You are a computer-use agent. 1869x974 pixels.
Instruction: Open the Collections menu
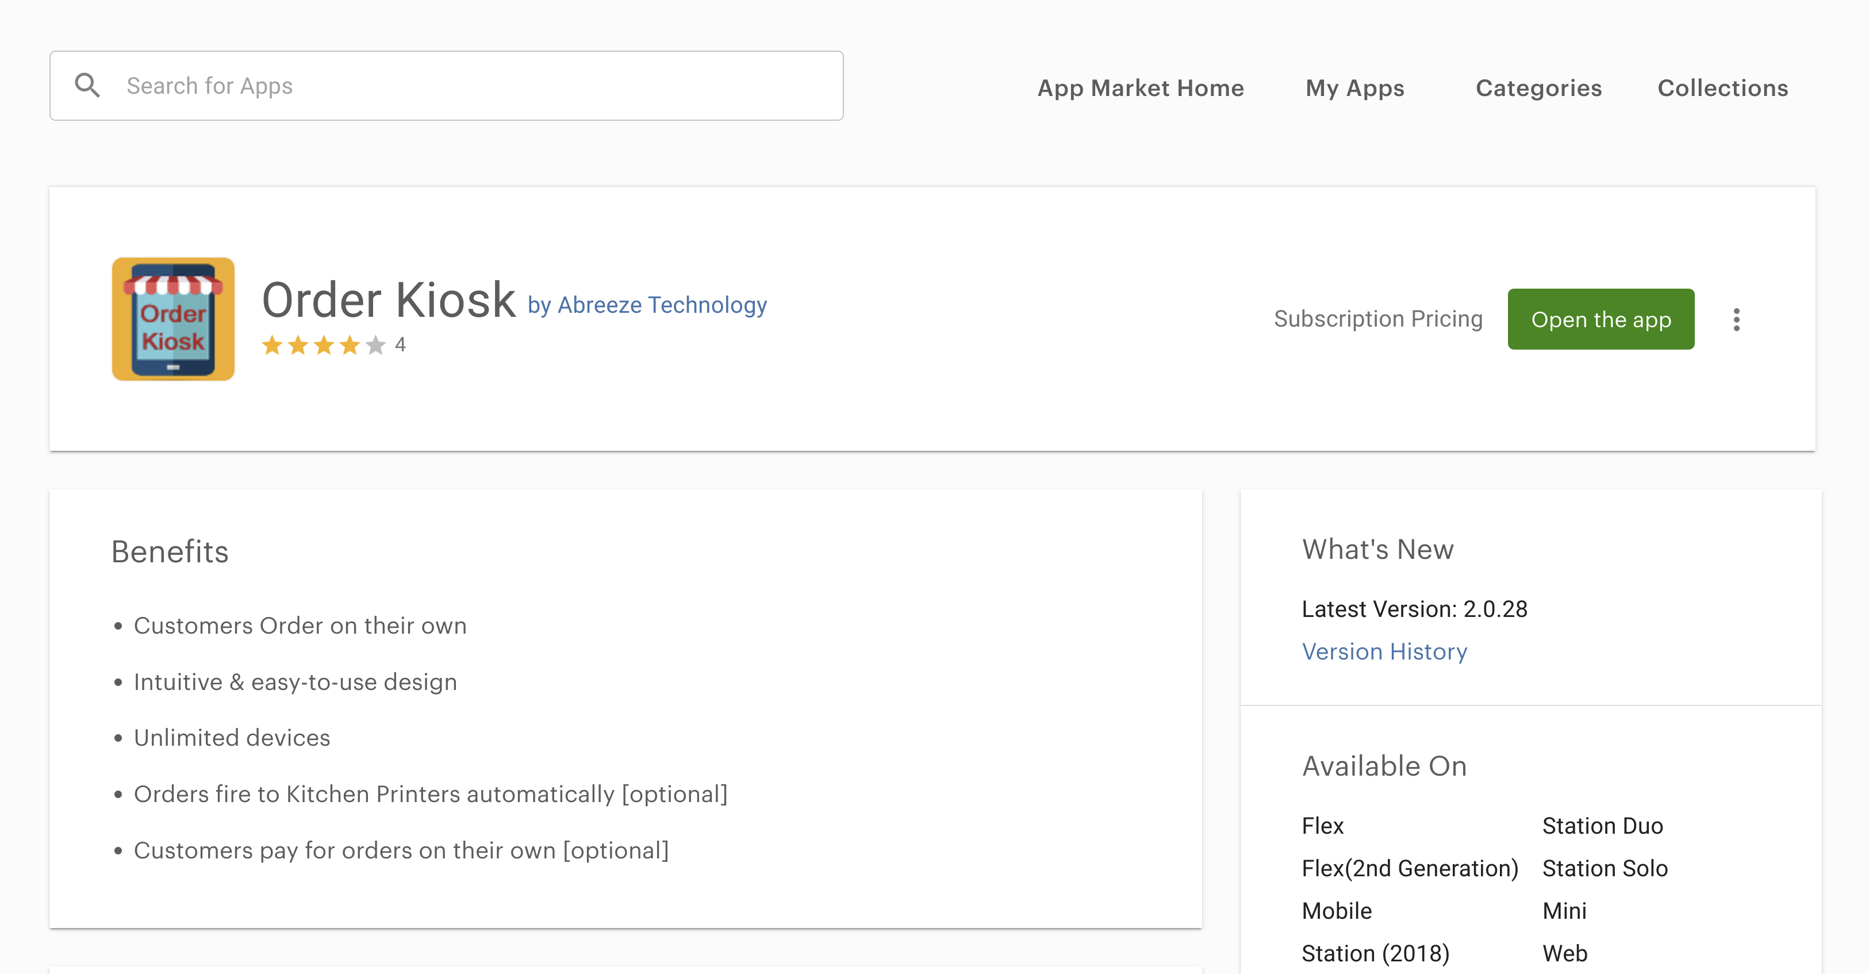[1722, 88]
